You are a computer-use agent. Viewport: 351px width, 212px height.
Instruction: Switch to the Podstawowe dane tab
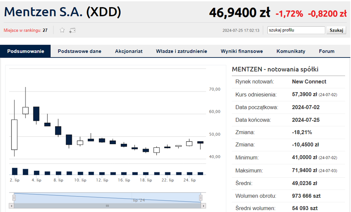pyautogui.click(x=79, y=51)
